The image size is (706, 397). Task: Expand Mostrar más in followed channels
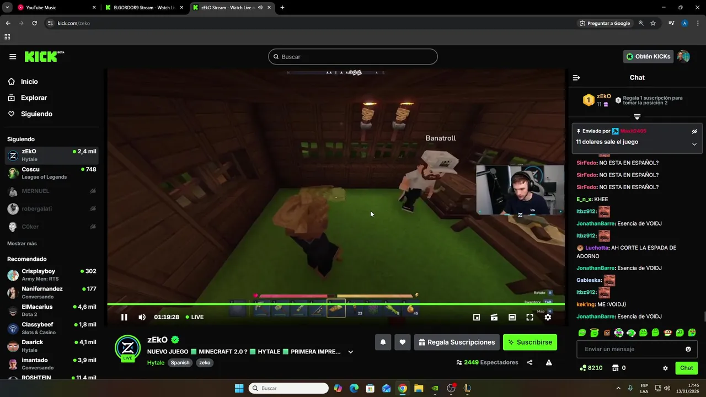coord(22,244)
